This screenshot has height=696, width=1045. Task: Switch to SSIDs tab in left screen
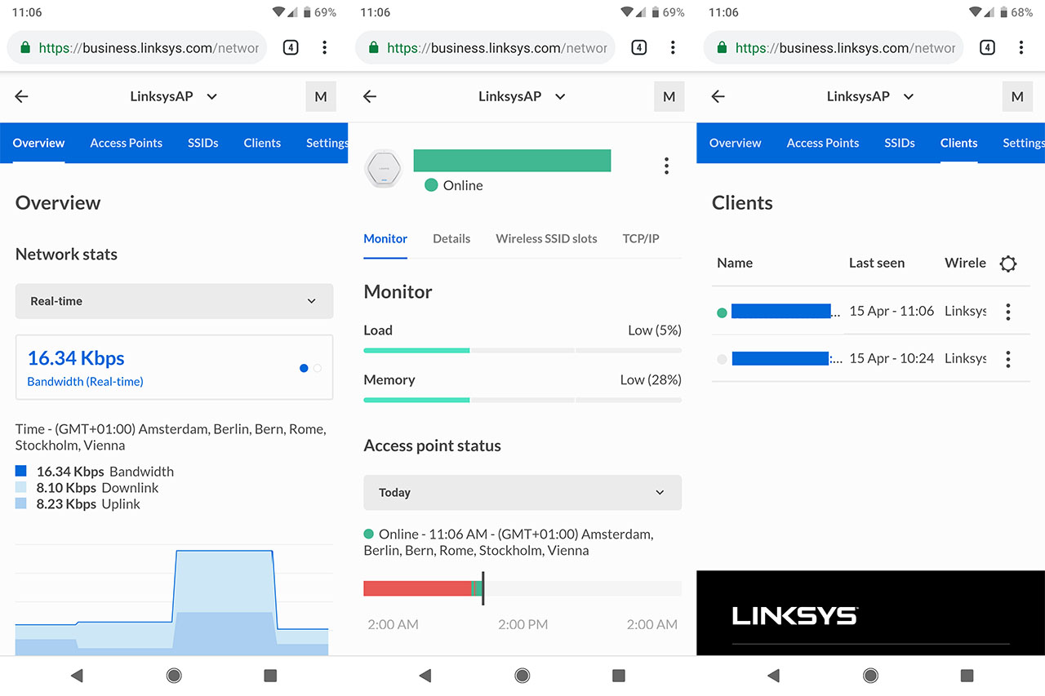pos(203,143)
